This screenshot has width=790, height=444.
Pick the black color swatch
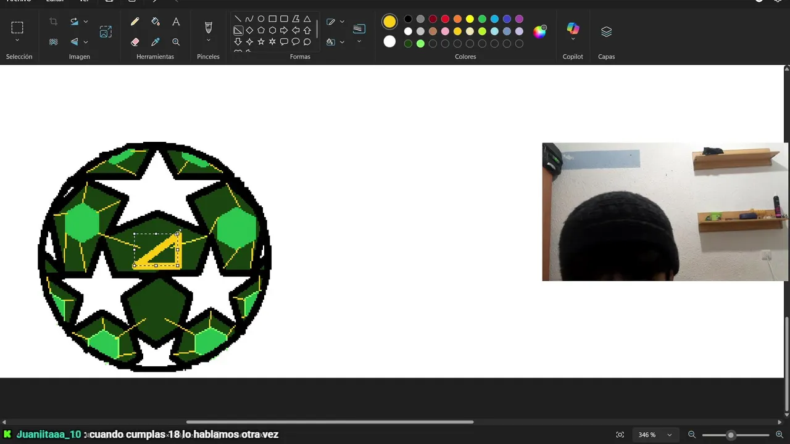pos(408,19)
